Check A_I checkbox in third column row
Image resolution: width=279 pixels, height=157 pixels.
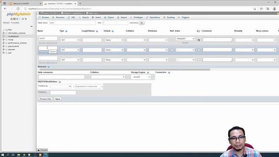click(x=199, y=60)
